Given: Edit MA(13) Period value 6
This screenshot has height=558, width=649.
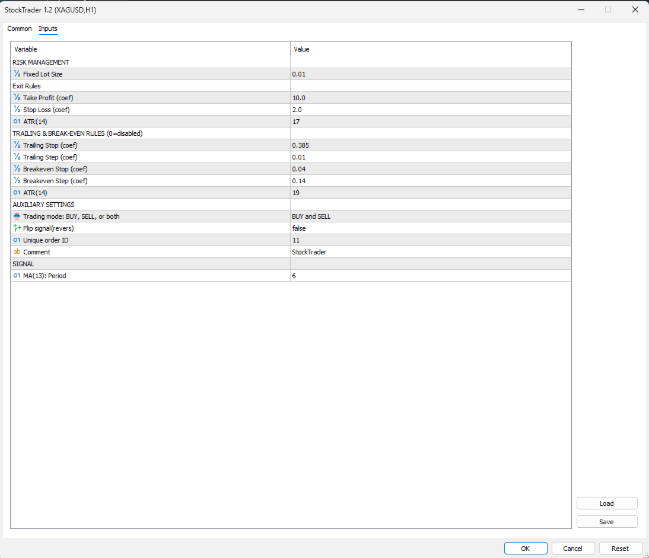Looking at the screenshot, I should tap(431, 276).
